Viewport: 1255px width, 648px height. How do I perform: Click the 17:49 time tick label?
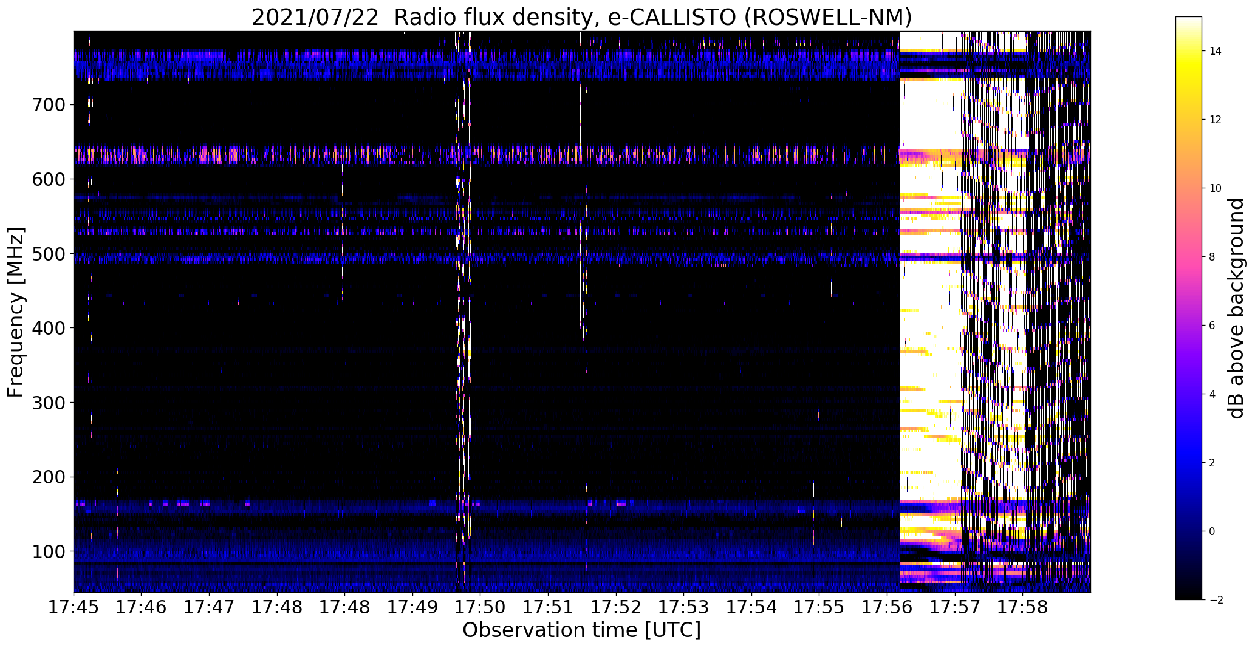pyautogui.click(x=412, y=607)
